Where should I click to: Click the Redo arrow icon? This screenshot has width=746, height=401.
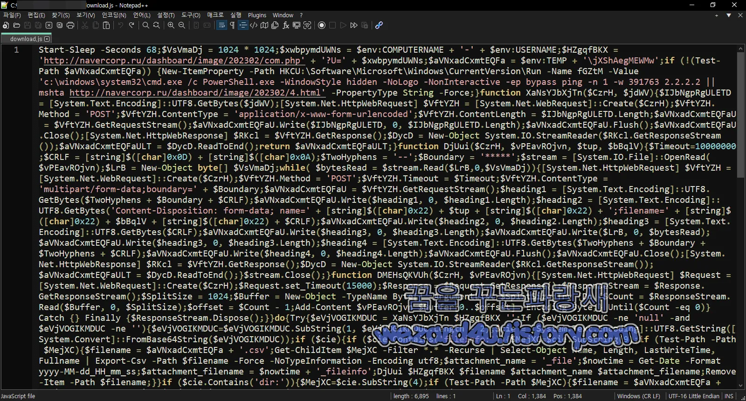pos(131,25)
